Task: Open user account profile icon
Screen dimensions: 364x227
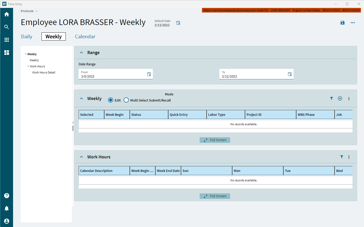Action: 7,221
